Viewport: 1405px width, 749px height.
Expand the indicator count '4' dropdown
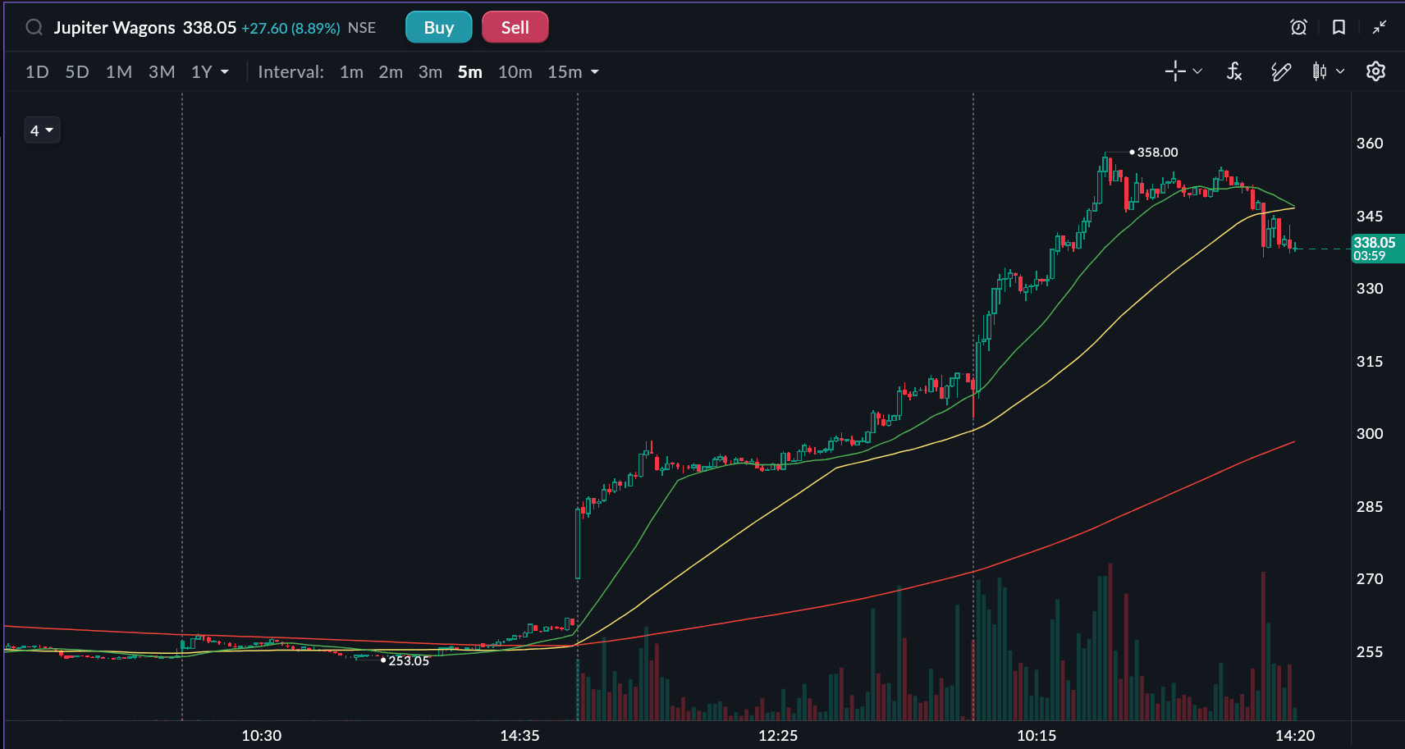(42, 130)
